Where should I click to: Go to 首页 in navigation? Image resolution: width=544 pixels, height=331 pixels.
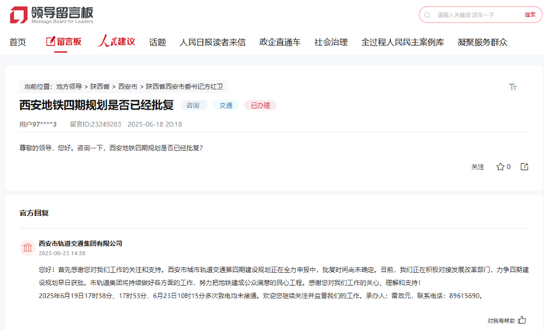coord(18,42)
